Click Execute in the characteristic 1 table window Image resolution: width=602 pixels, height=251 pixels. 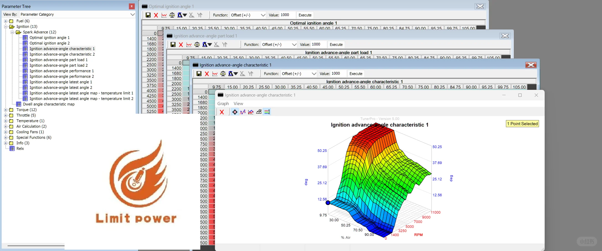(356, 73)
